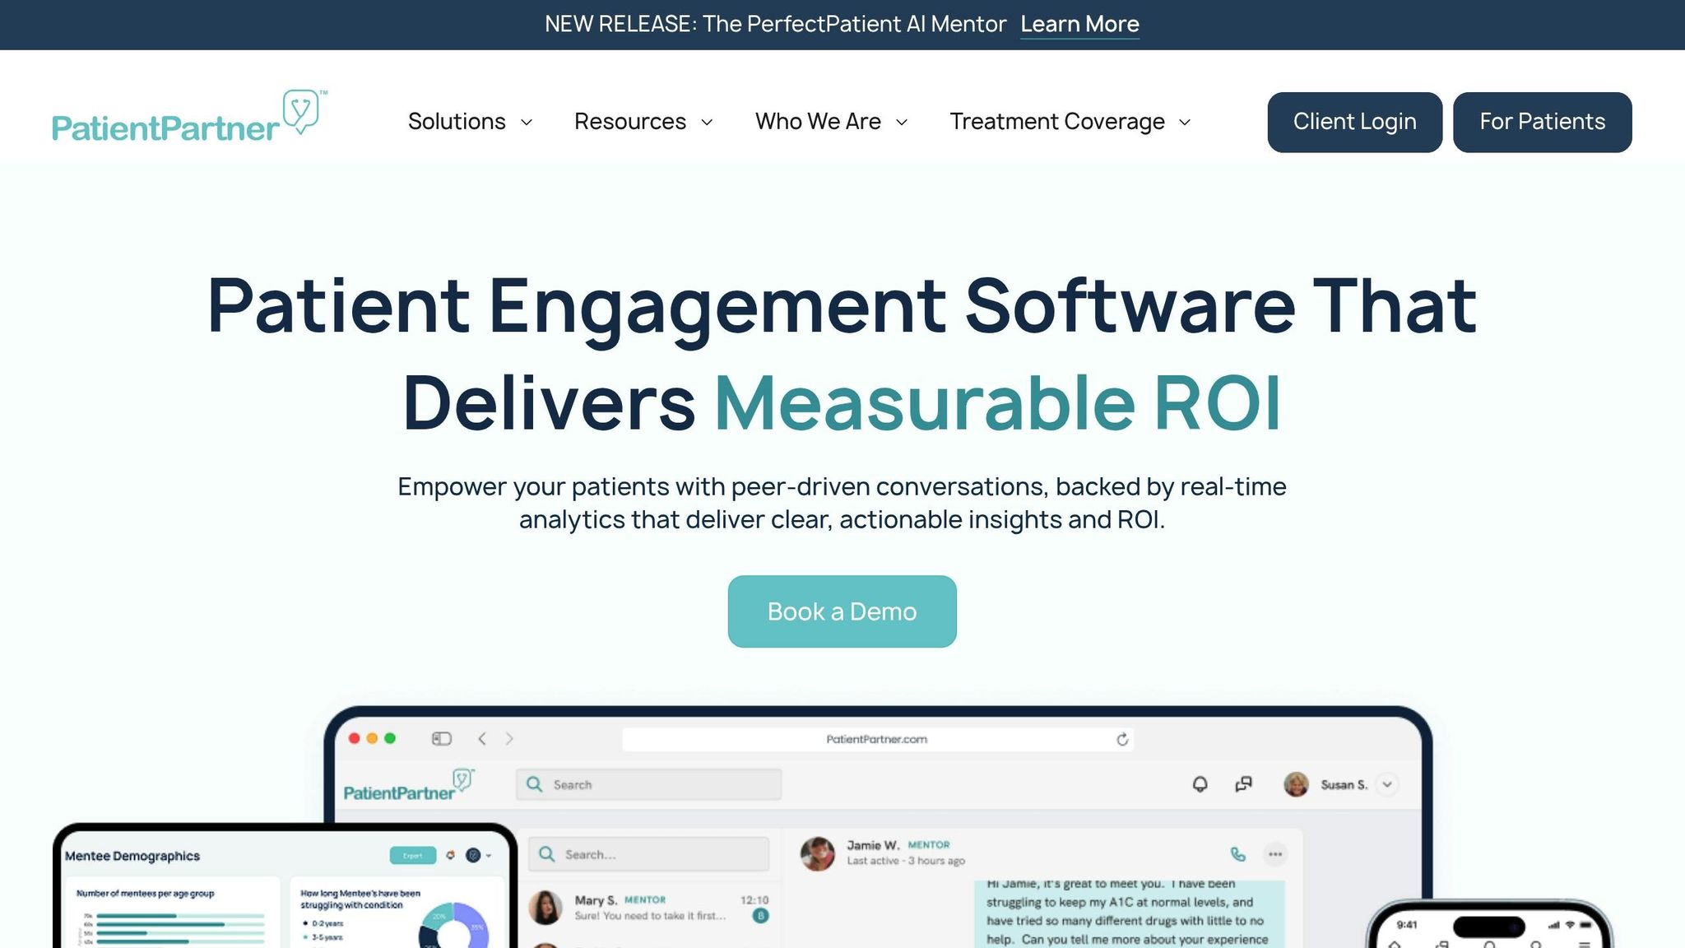Image resolution: width=1685 pixels, height=948 pixels.
Task: Click the page refresh icon in the address bar
Action: click(1122, 739)
